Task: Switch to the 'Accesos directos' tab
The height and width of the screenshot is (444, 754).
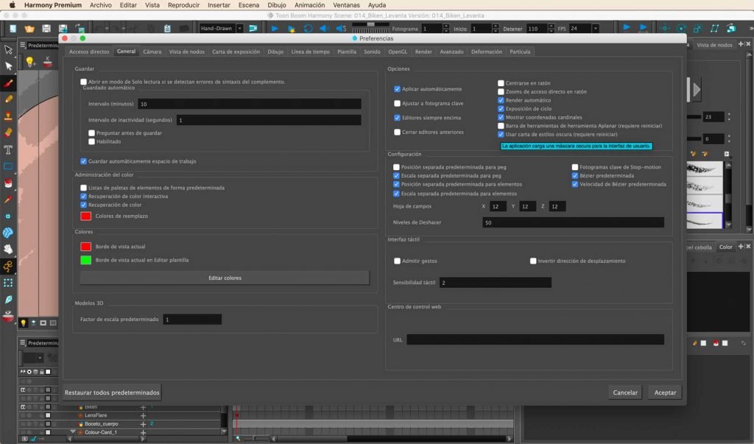Action: 89,52
